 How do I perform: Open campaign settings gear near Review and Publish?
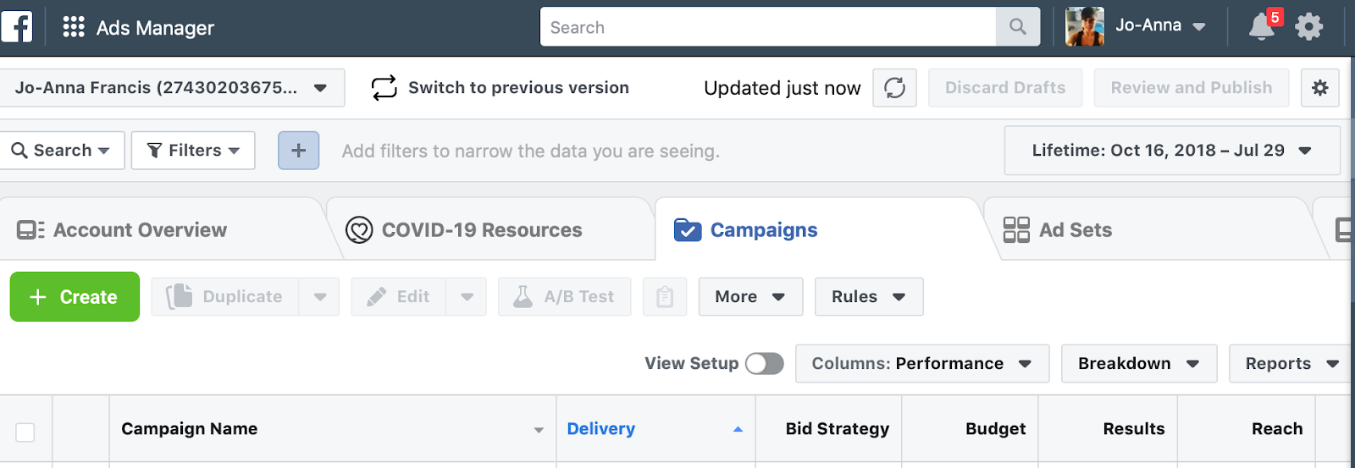tap(1319, 88)
